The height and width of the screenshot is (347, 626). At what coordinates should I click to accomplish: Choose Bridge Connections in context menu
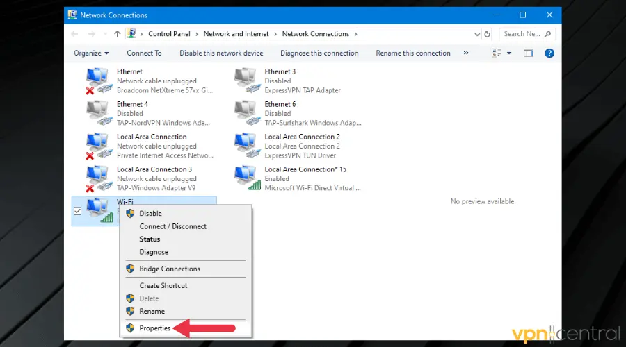click(x=169, y=269)
